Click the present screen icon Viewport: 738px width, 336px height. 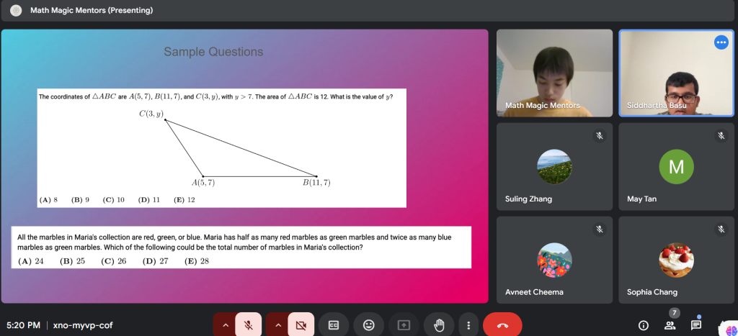404,325
